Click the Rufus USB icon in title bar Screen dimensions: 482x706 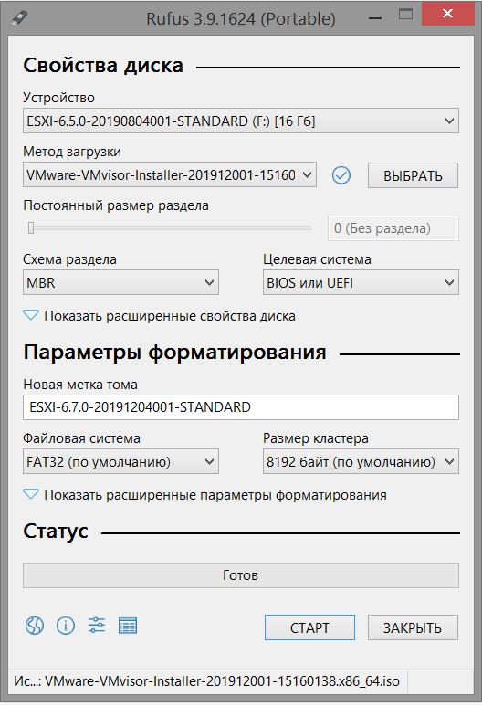pos(19,18)
